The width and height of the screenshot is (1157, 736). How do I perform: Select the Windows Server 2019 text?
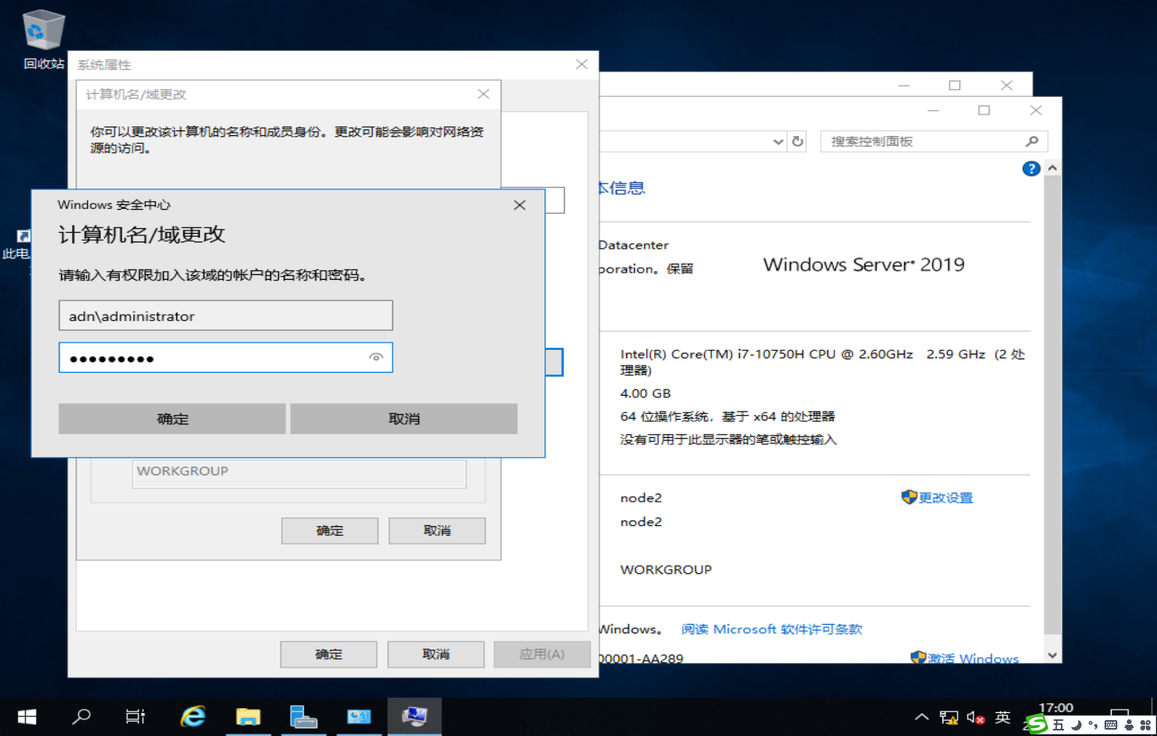864,265
